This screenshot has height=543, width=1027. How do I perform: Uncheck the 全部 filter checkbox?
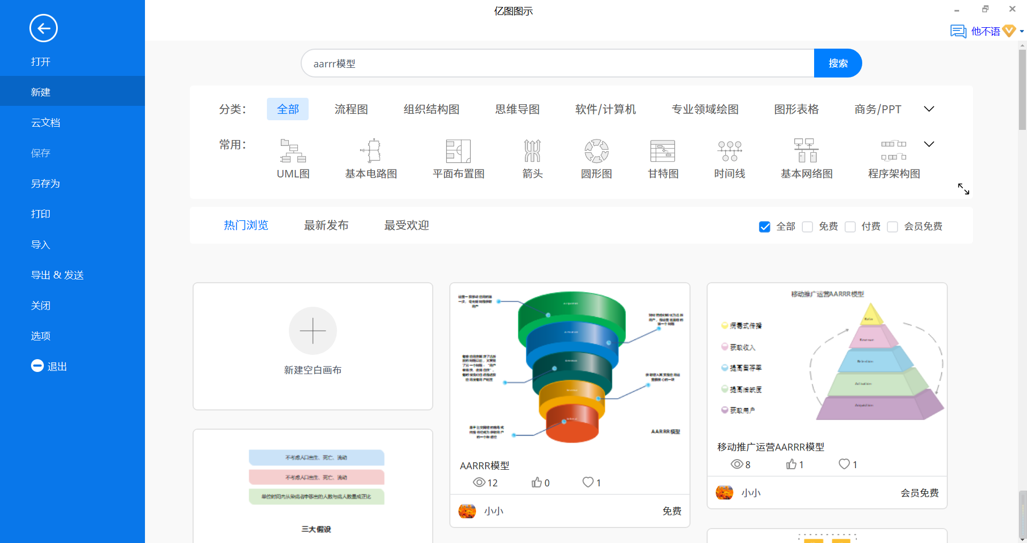(x=765, y=227)
